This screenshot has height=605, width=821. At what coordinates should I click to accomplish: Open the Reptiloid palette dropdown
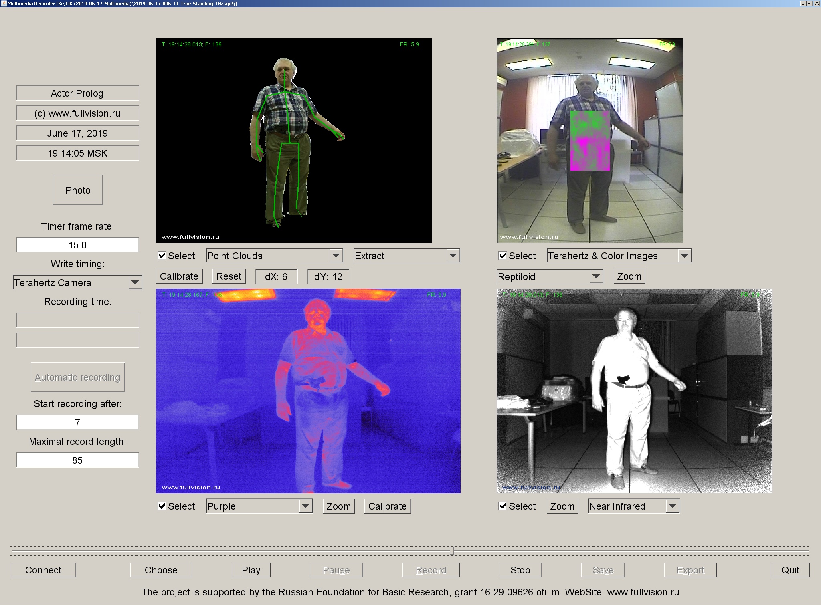tap(549, 276)
